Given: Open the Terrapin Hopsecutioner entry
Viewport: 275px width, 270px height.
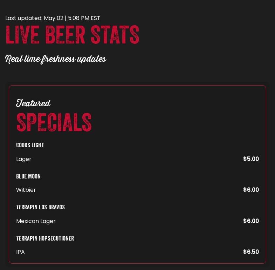Looking at the screenshot, I should pyautogui.click(x=45, y=238).
